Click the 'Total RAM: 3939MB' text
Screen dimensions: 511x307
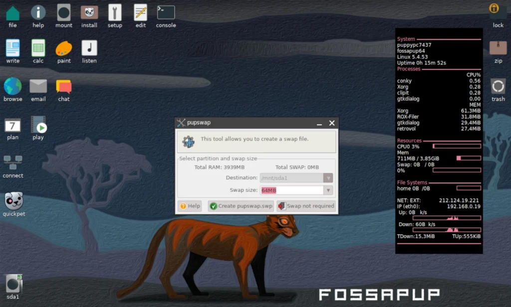[220, 167]
